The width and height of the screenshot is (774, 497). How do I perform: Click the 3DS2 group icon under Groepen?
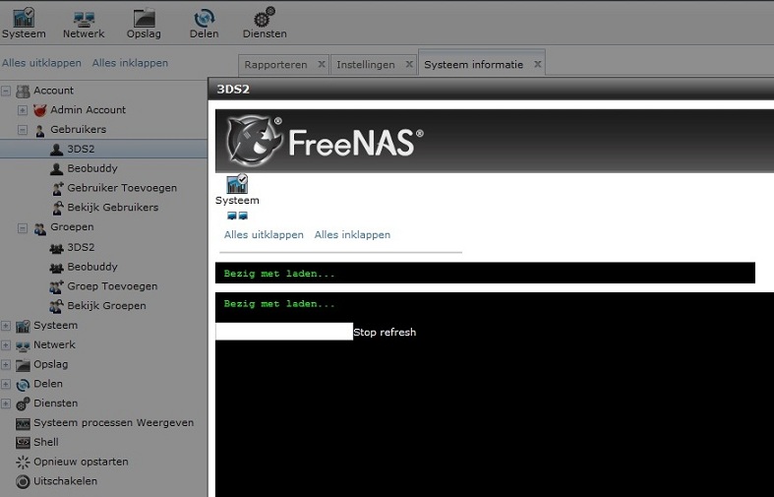tap(56, 248)
